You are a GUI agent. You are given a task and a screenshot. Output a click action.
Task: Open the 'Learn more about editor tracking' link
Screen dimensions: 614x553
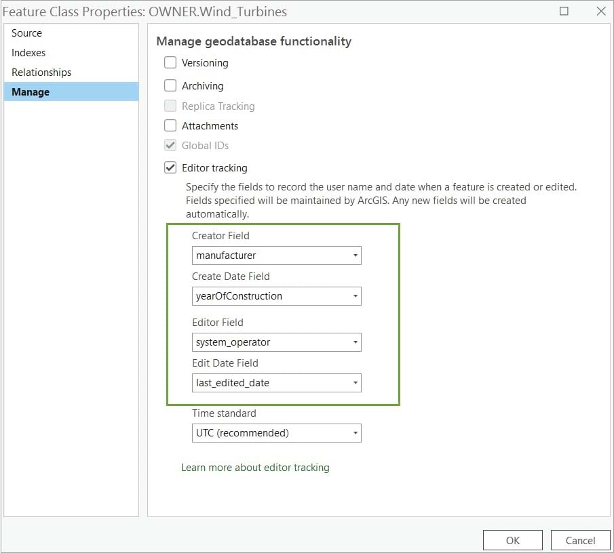(x=254, y=467)
